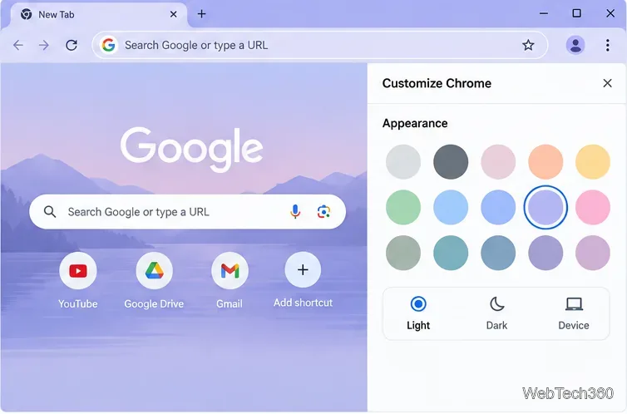Start voice search with the microphone icon
627x414 pixels.
coord(295,211)
